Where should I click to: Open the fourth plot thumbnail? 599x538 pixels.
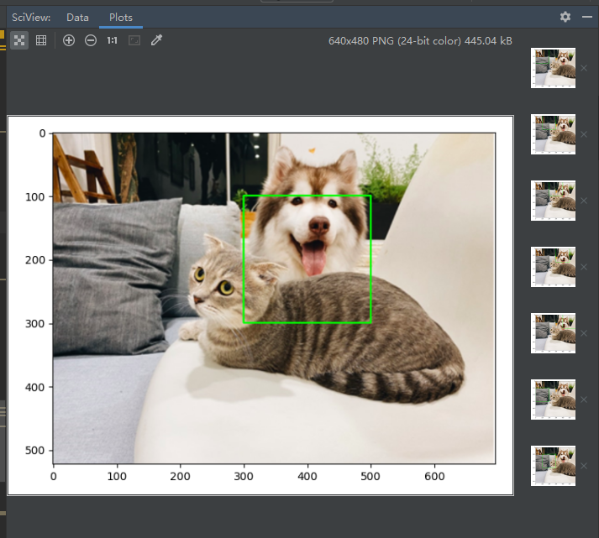tap(553, 267)
